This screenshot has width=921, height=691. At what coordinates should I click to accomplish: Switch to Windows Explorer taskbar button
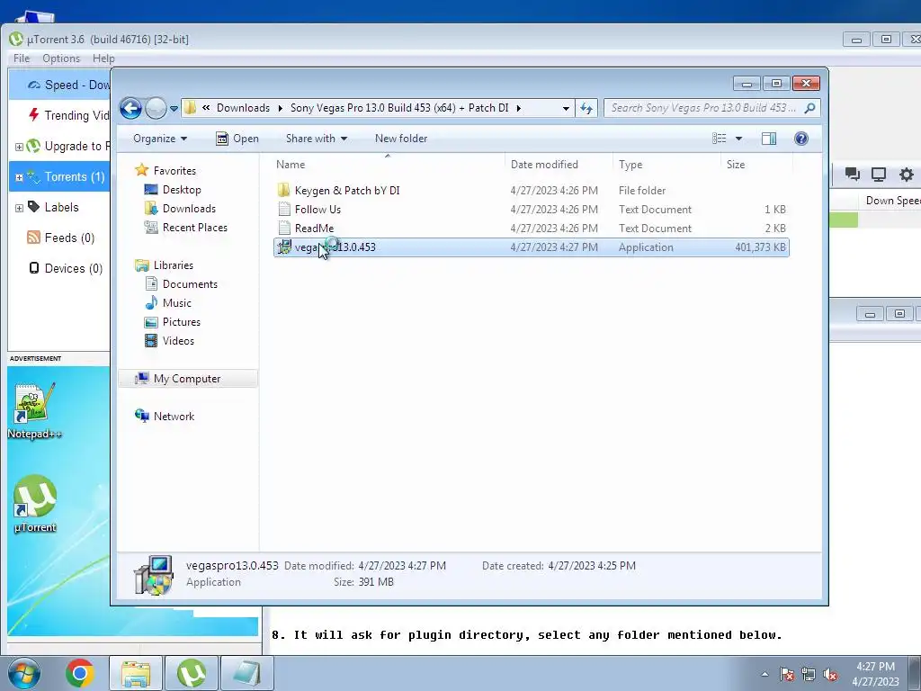[x=137, y=673]
